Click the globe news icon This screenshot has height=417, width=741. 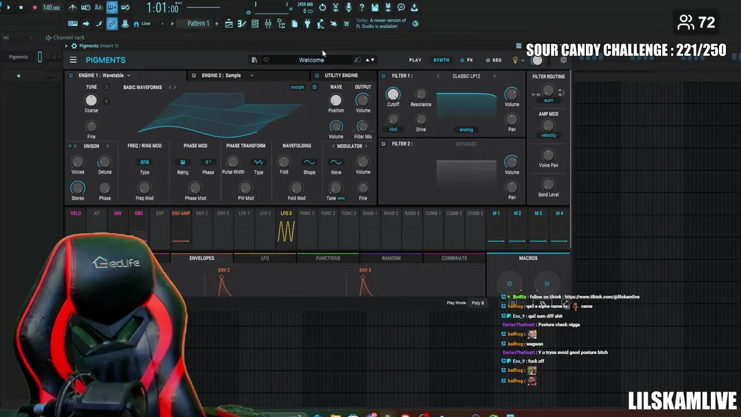coord(415,24)
